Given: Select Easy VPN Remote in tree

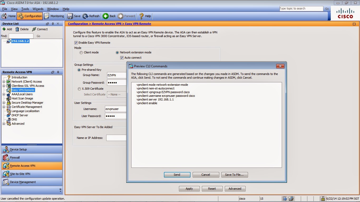Looking at the screenshot, I should coord(23,90).
